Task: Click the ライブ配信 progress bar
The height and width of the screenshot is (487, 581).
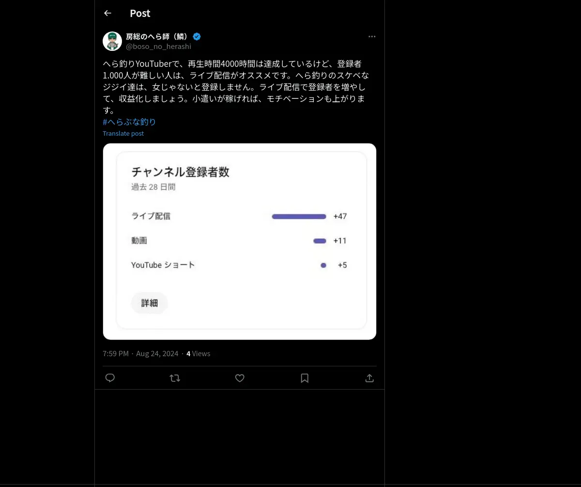Action: [299, 217]
